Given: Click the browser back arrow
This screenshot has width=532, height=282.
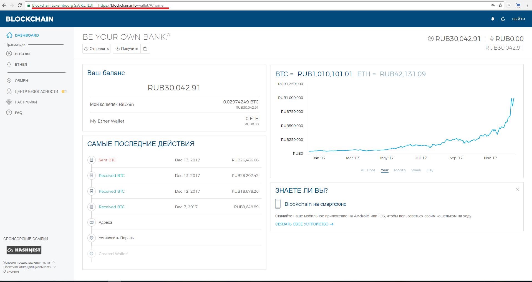Looking at the screenshot, I should [4, 5].
